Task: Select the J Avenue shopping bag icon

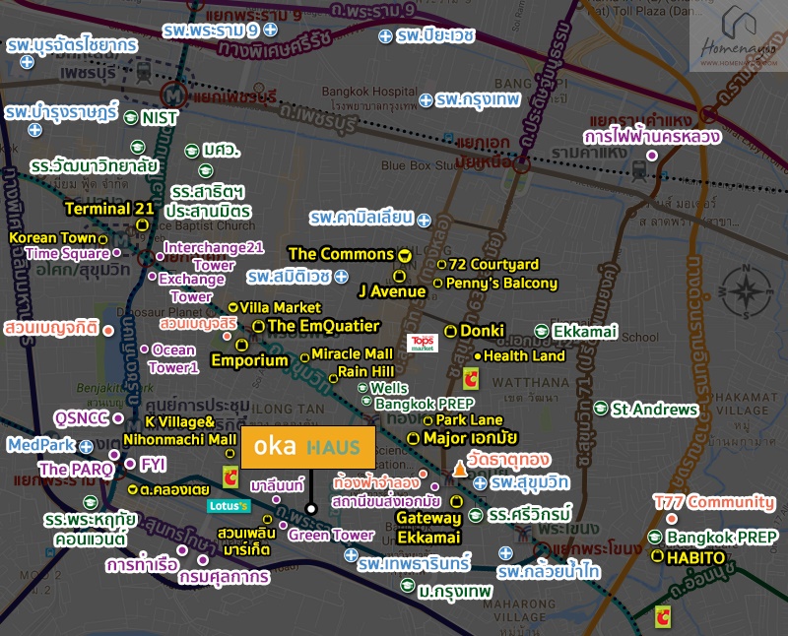Action: [399, 276]
